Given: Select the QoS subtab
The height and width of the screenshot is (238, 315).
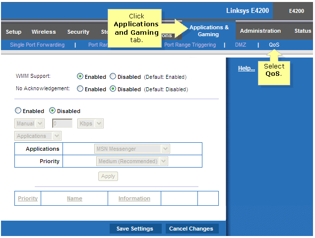Looking at the screenshot, I should (274, 45).
